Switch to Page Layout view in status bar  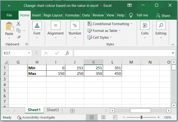(103, 117)
